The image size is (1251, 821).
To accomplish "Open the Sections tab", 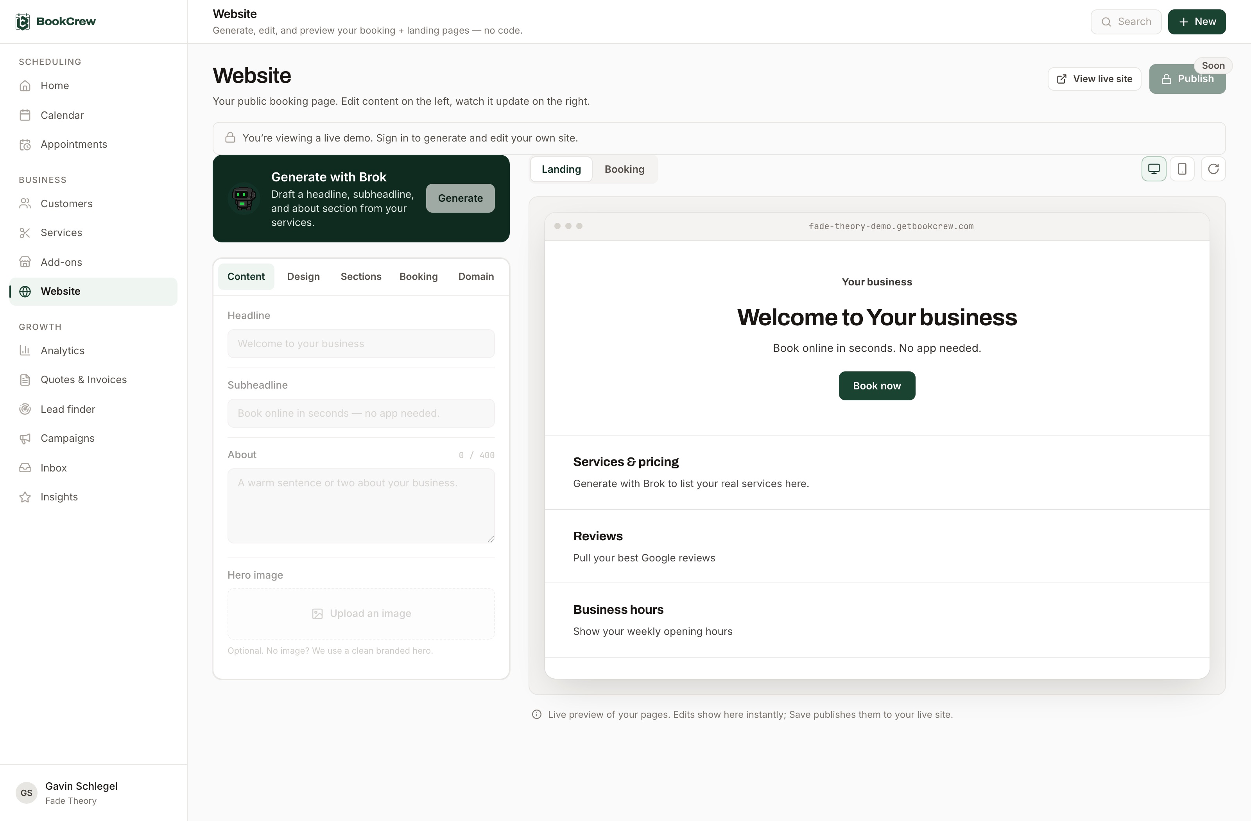I will click(361, 276).
